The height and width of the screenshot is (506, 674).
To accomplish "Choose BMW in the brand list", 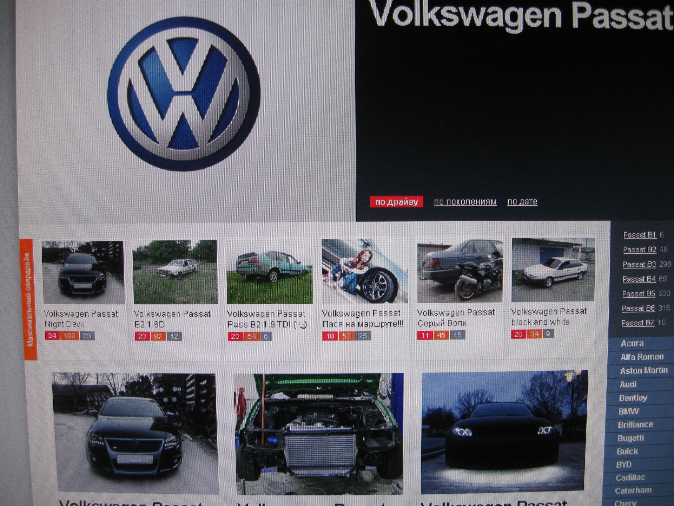I will tap(628, 411).
